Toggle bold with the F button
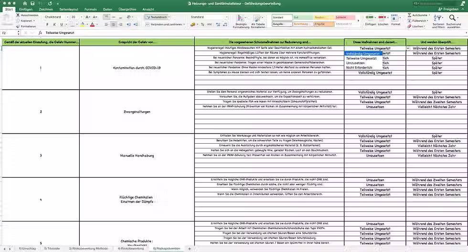The height and width of the screenshot is (252, 468). pos(47,24)
